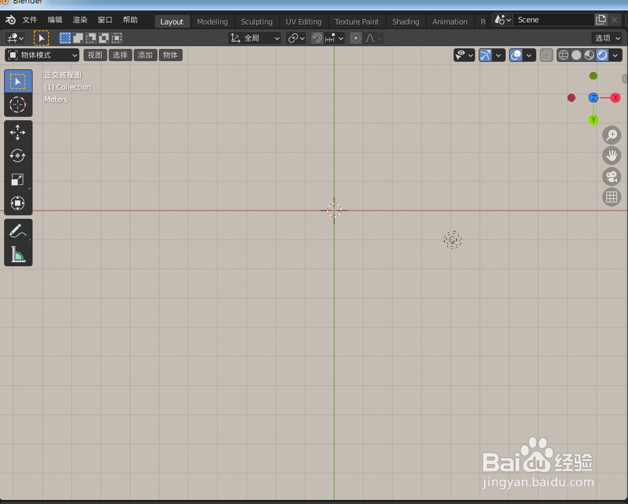This screenshot has width=628, height=504.
Task: Toggle X-Ray viewport mode
Action: (546, 55)
